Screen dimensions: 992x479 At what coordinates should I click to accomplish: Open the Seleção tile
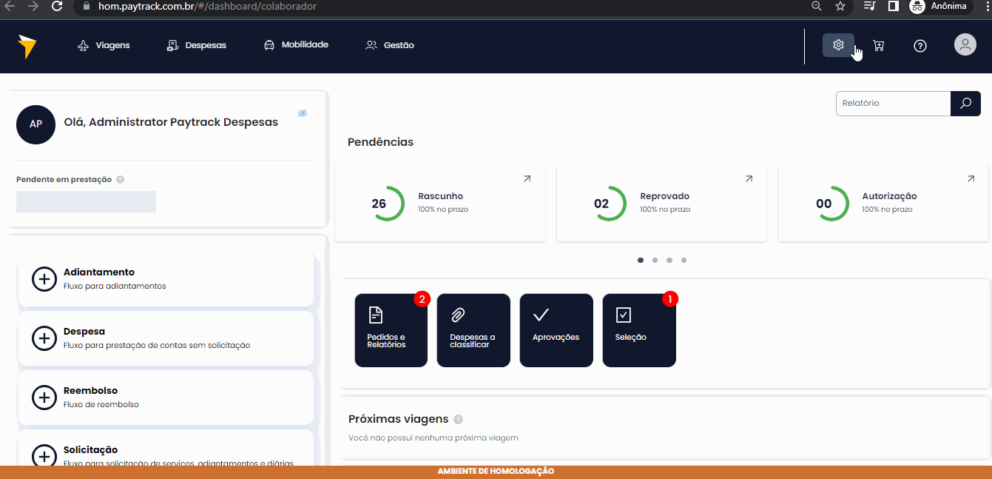639,330
